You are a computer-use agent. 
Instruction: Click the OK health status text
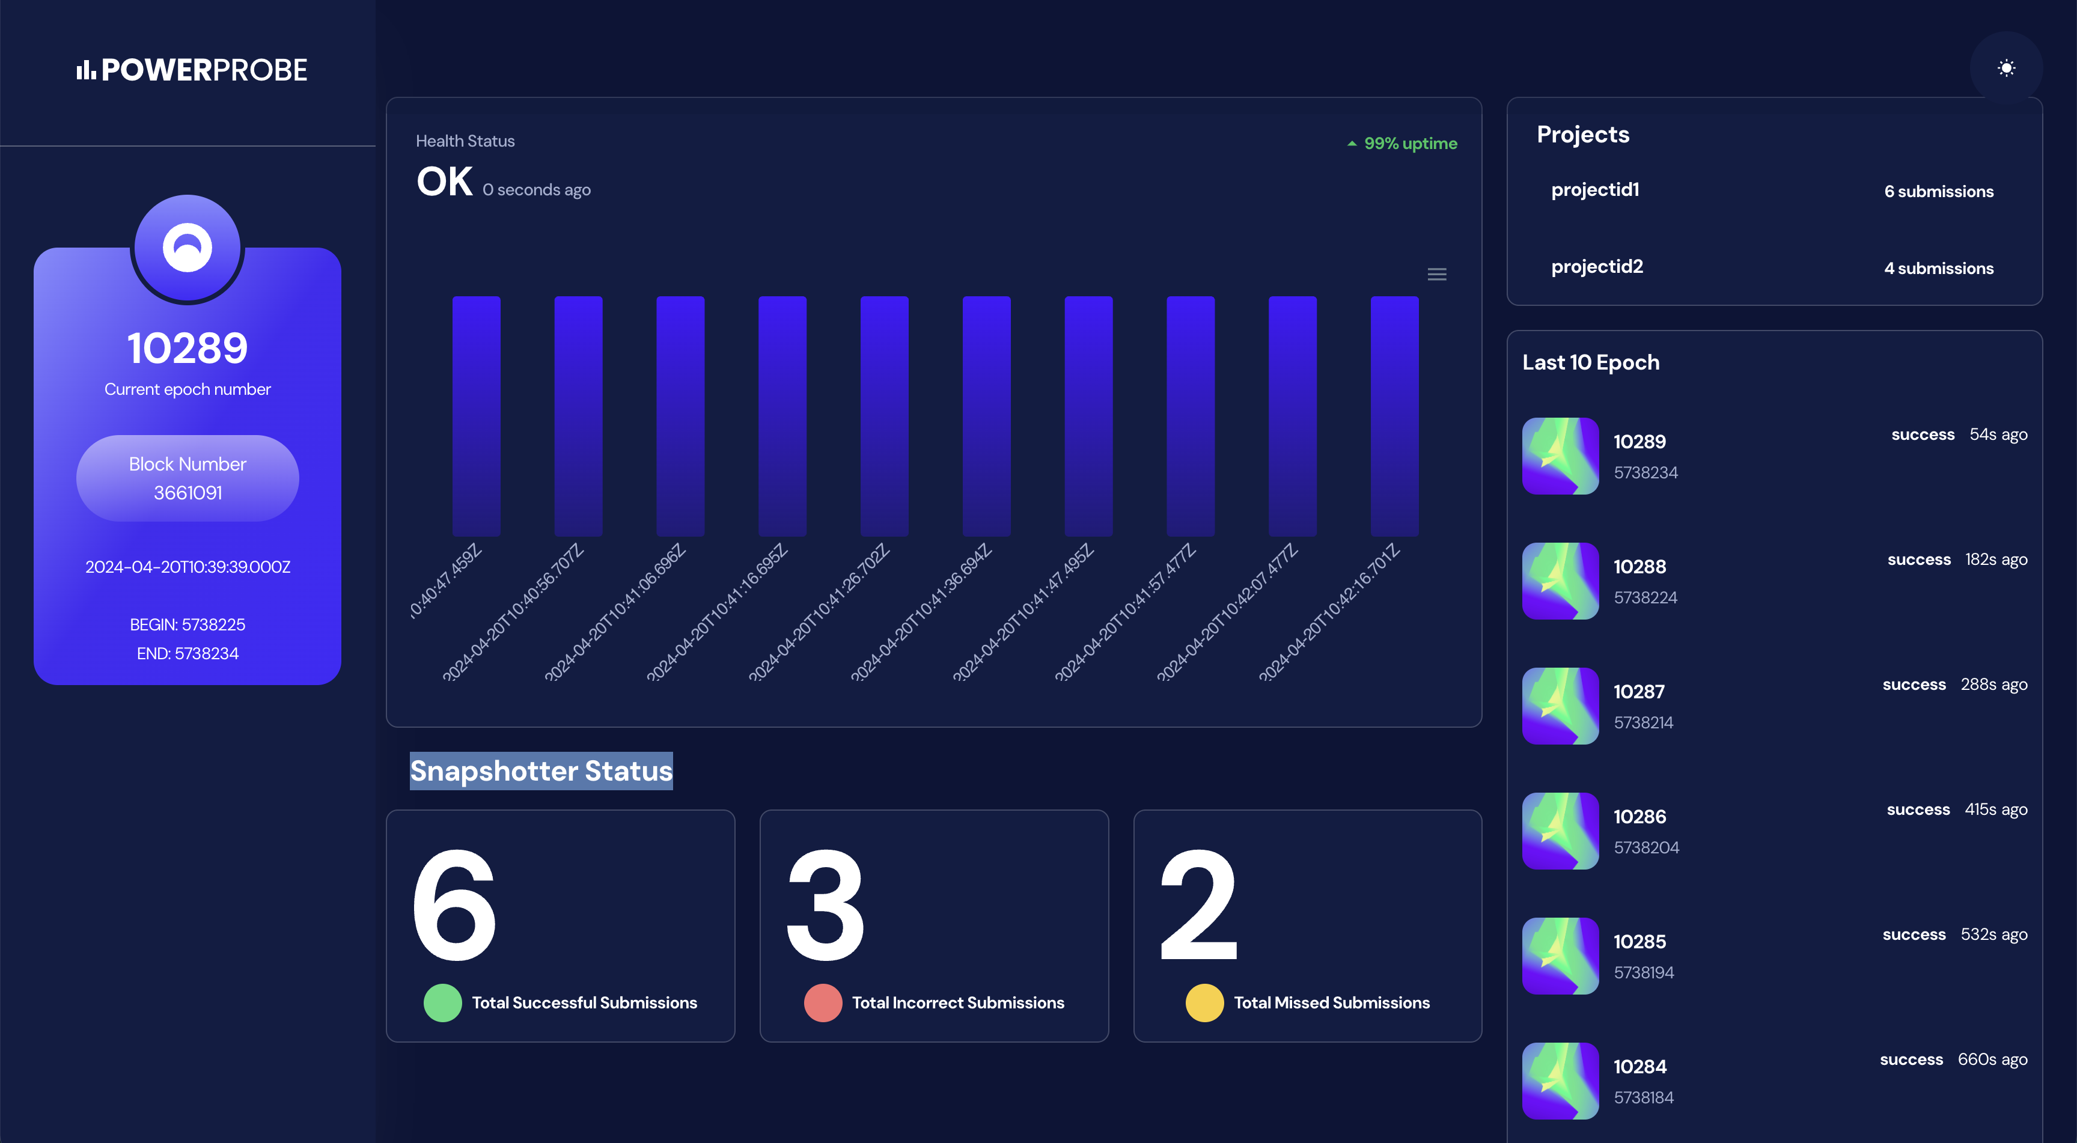point(444,181)
